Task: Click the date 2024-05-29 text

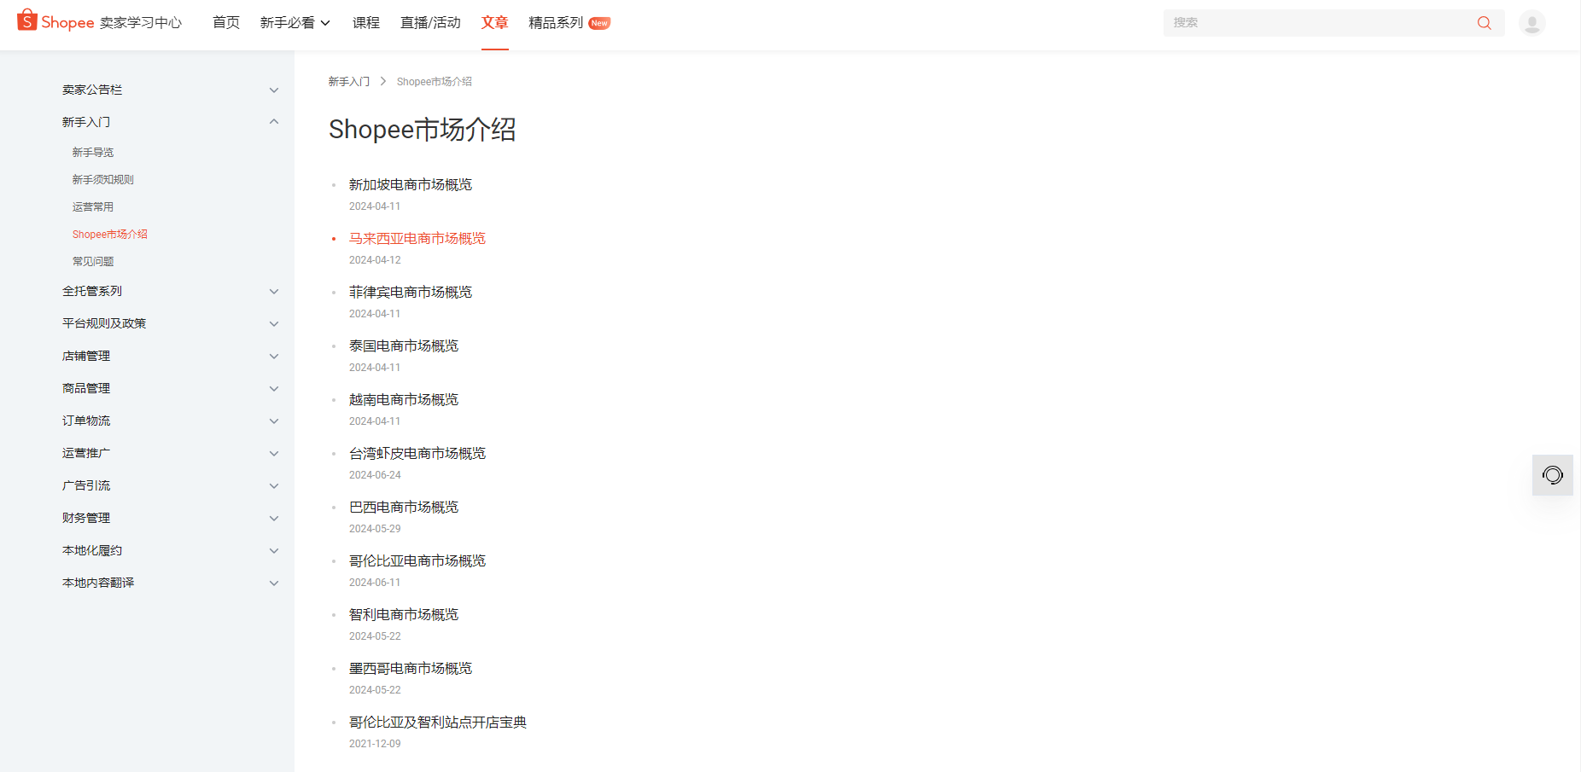Action: tap(375, 529)
